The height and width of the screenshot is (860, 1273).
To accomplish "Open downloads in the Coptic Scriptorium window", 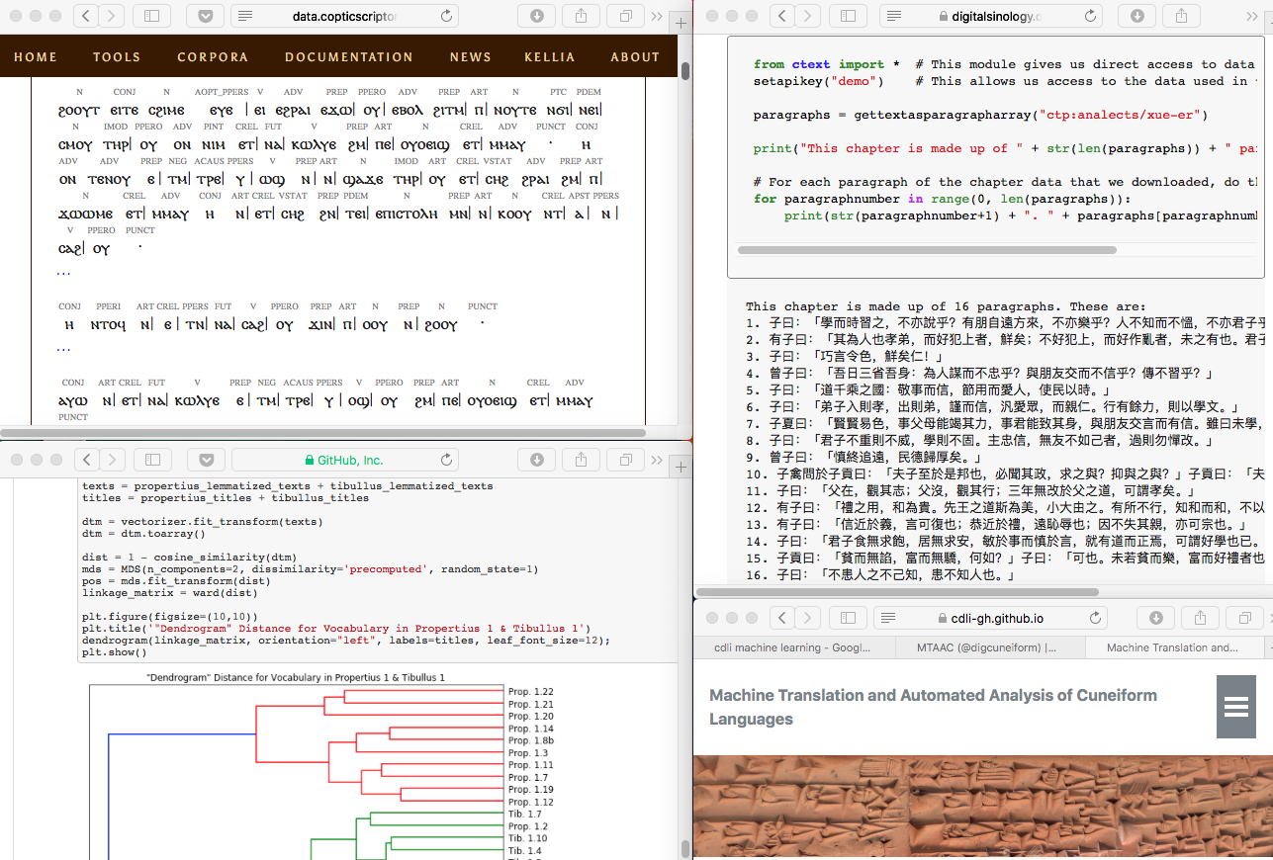I will [536, 16].
